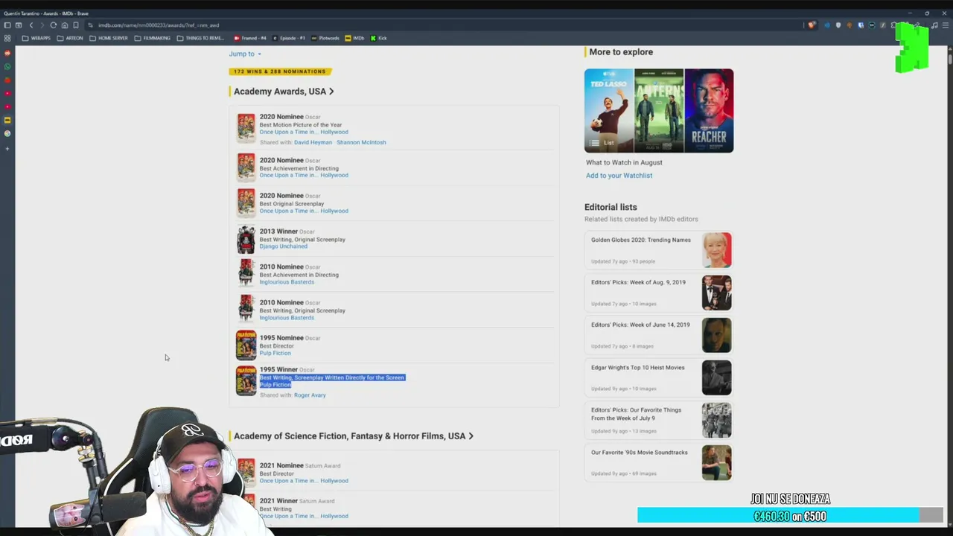Viewport: 953px width, 536px height.
Task: Open Once Upon a Time link under Best Motion Picture
Action: click(304, 132)
